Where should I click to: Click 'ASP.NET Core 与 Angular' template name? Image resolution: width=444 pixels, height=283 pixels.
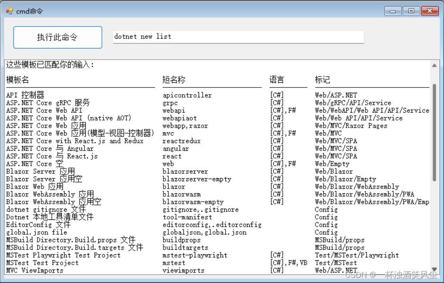pos(50,148)
